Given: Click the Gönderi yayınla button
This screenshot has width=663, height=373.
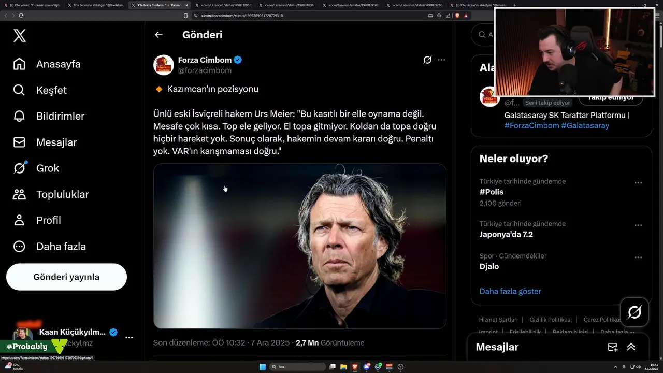Looking at the screenshot, I should tap(66, 277).
